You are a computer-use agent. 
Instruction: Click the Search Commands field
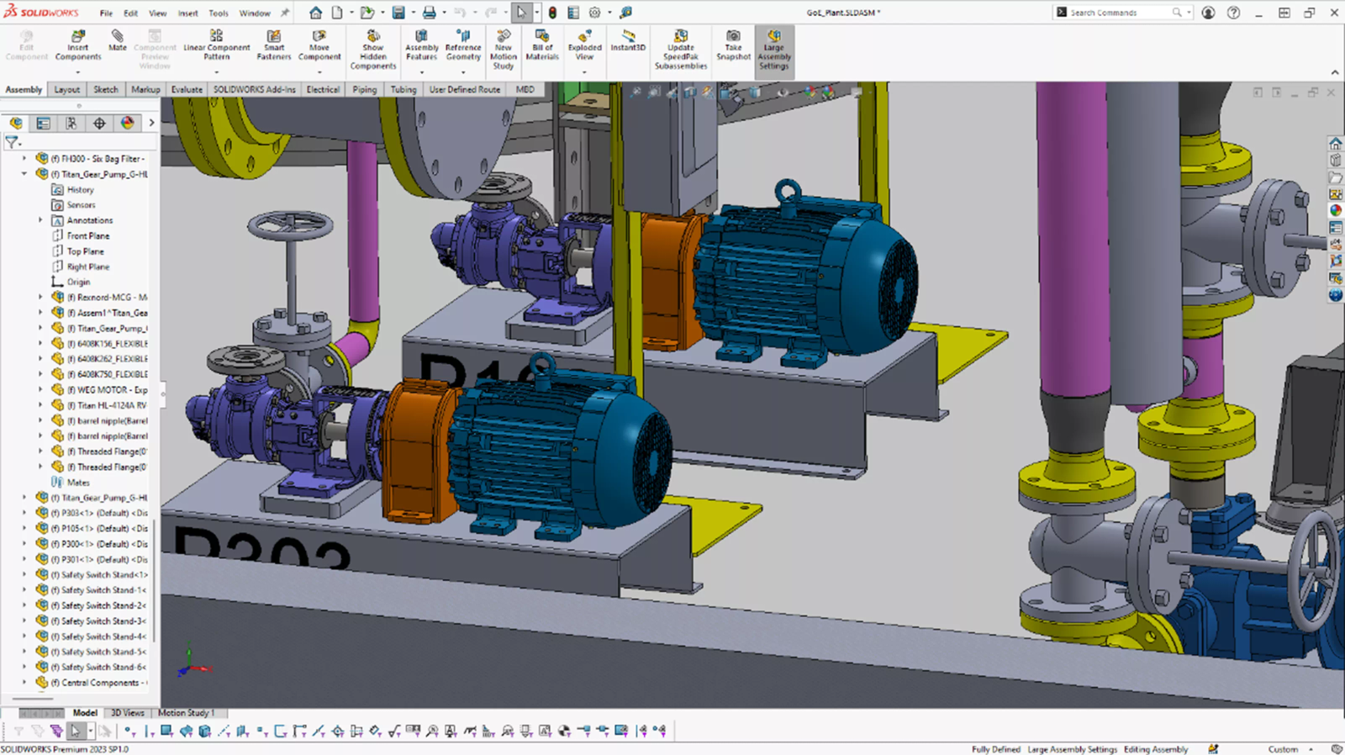tap(1123, 13)
